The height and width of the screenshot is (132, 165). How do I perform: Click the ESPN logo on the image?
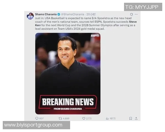pos(95,35)
